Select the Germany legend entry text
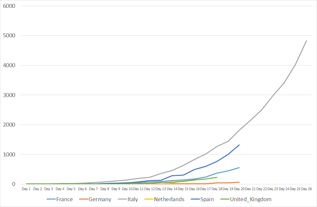The width and height of the screenshot is (317, 207). pos(100,199)
